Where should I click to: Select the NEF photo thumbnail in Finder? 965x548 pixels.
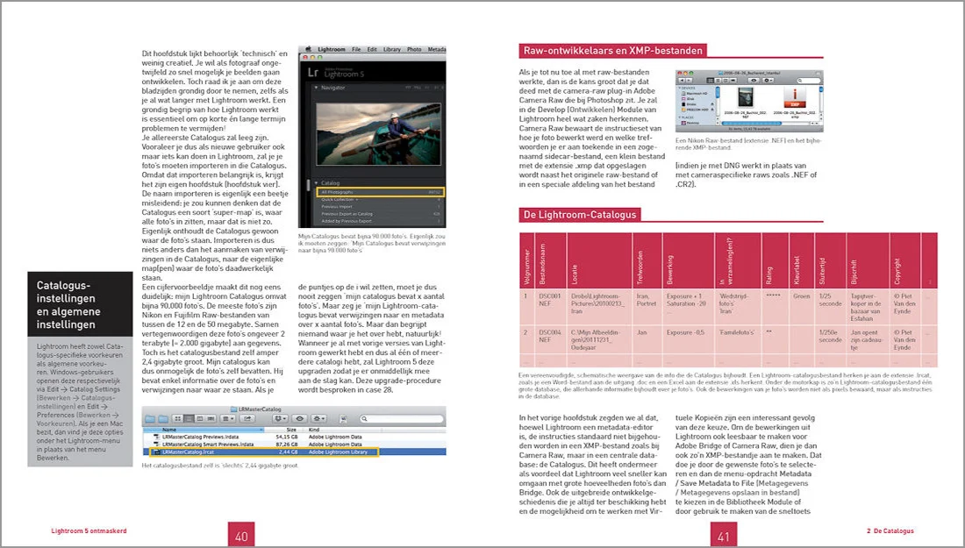(746, 96)
